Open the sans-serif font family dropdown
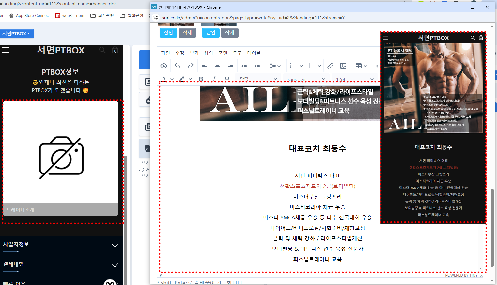This screenshot has width=497, height=285. point(306,79)
